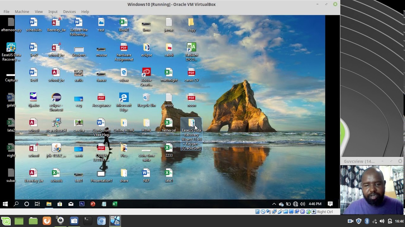Select the EaseUS Data Recovery shortcut
The height and width of the screenshot is (227, 405).
(11, 52)
